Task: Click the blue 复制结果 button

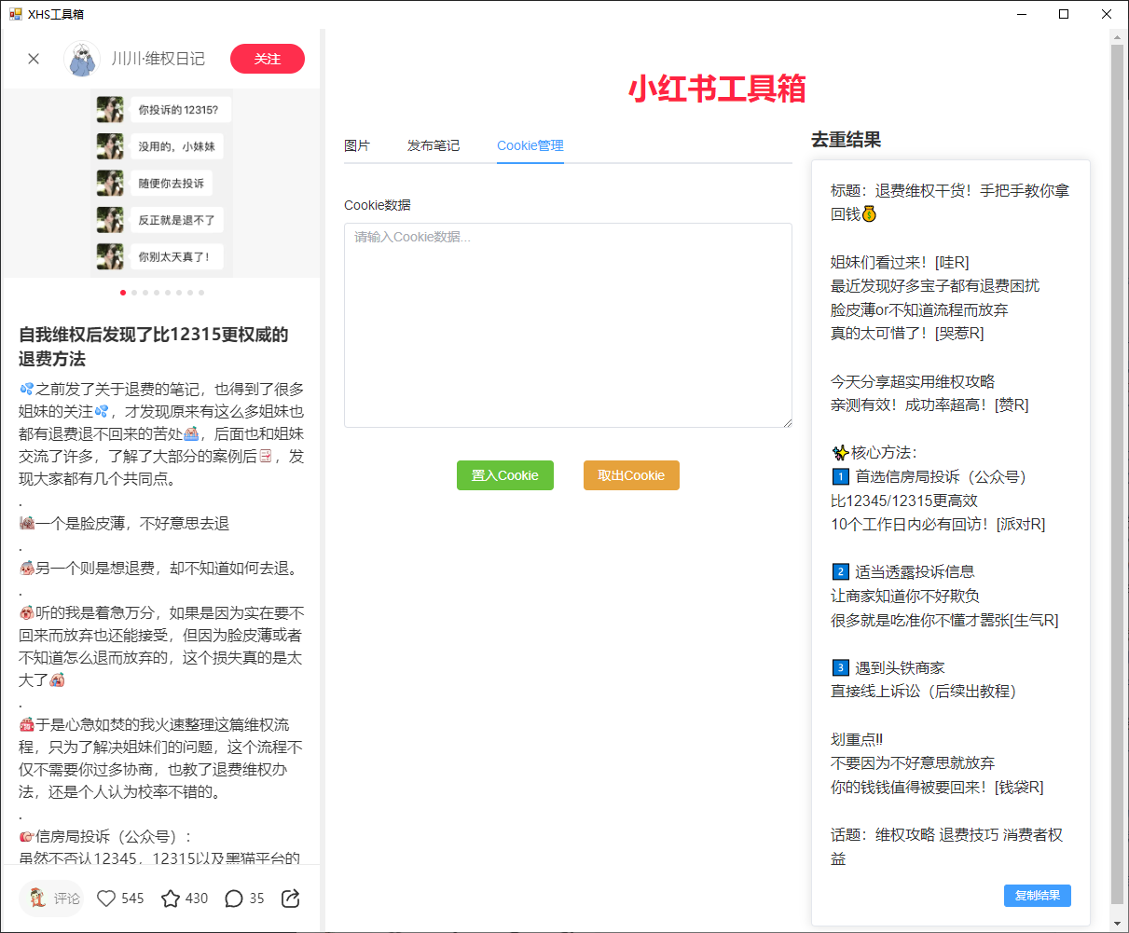Action: 1037,896
